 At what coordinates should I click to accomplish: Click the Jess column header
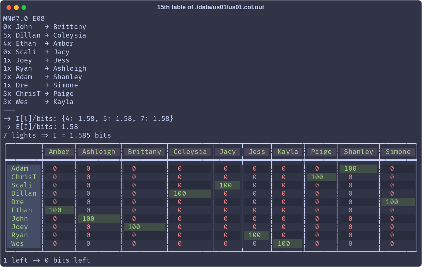[257, 152]
